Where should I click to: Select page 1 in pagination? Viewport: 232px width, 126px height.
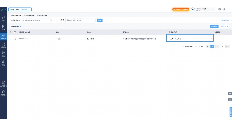coord(212,46)
